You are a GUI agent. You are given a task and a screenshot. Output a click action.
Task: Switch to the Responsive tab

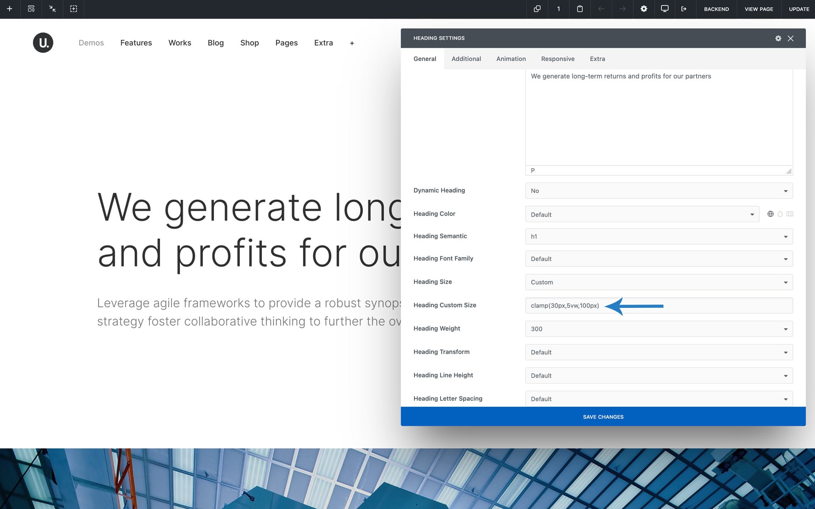[x=557, y=59]
